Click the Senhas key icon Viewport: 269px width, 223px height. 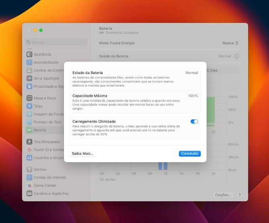pos(29,169)
